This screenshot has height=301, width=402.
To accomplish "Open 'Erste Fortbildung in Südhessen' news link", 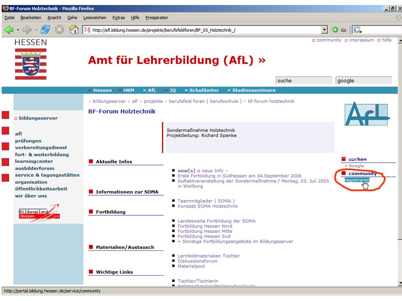I will pyautogui.click(x=240, y=176).
